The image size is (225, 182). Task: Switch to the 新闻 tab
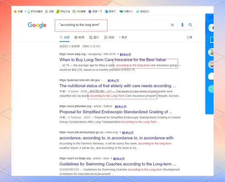[79, 37]
